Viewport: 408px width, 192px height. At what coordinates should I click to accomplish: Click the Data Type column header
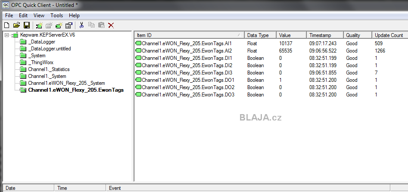click(x=261, y=35)
